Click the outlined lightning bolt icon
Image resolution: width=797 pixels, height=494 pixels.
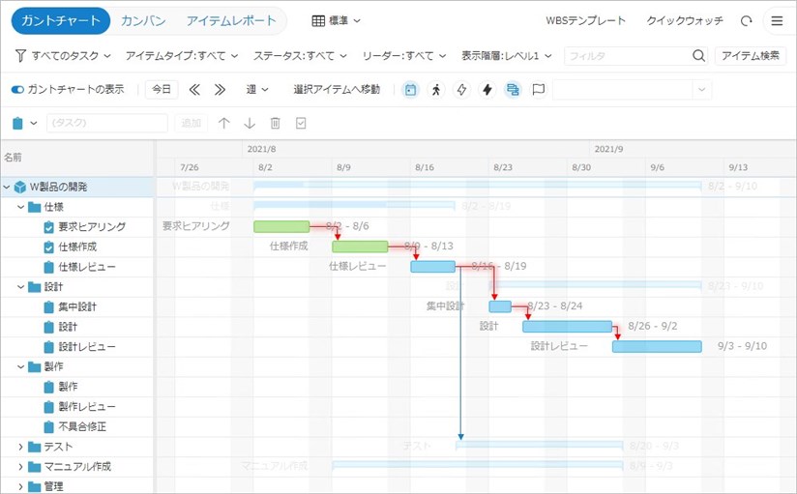(x=461, y=90)
